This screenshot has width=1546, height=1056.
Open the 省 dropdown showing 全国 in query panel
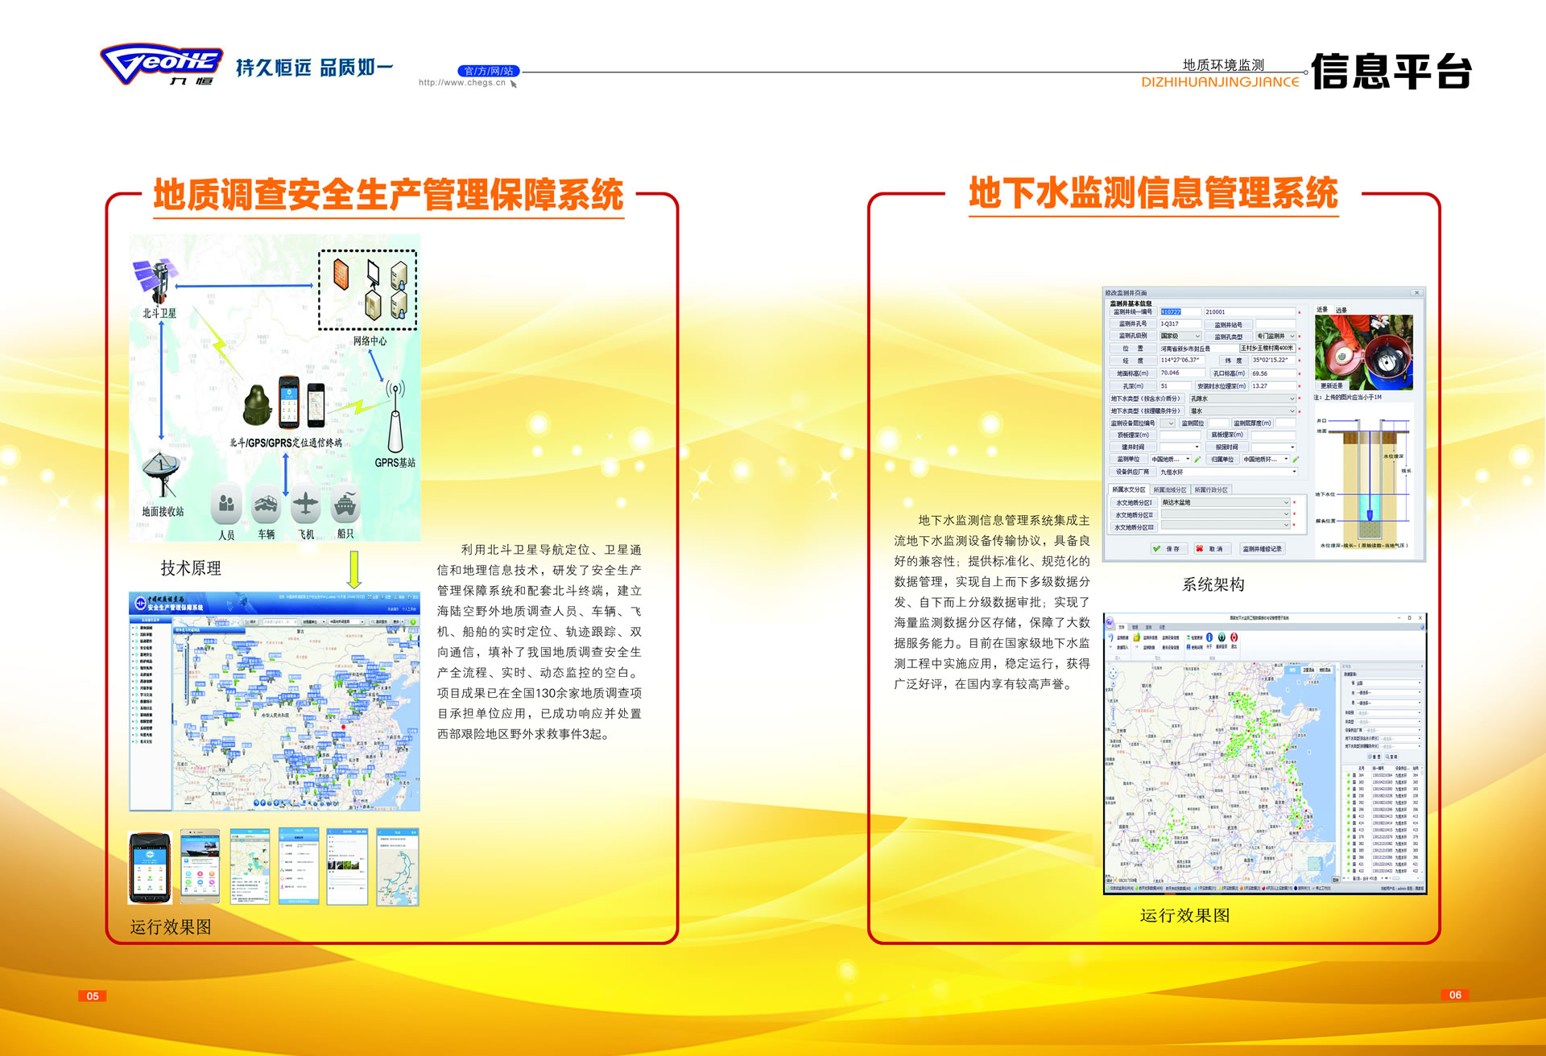tap(1389, 683)
